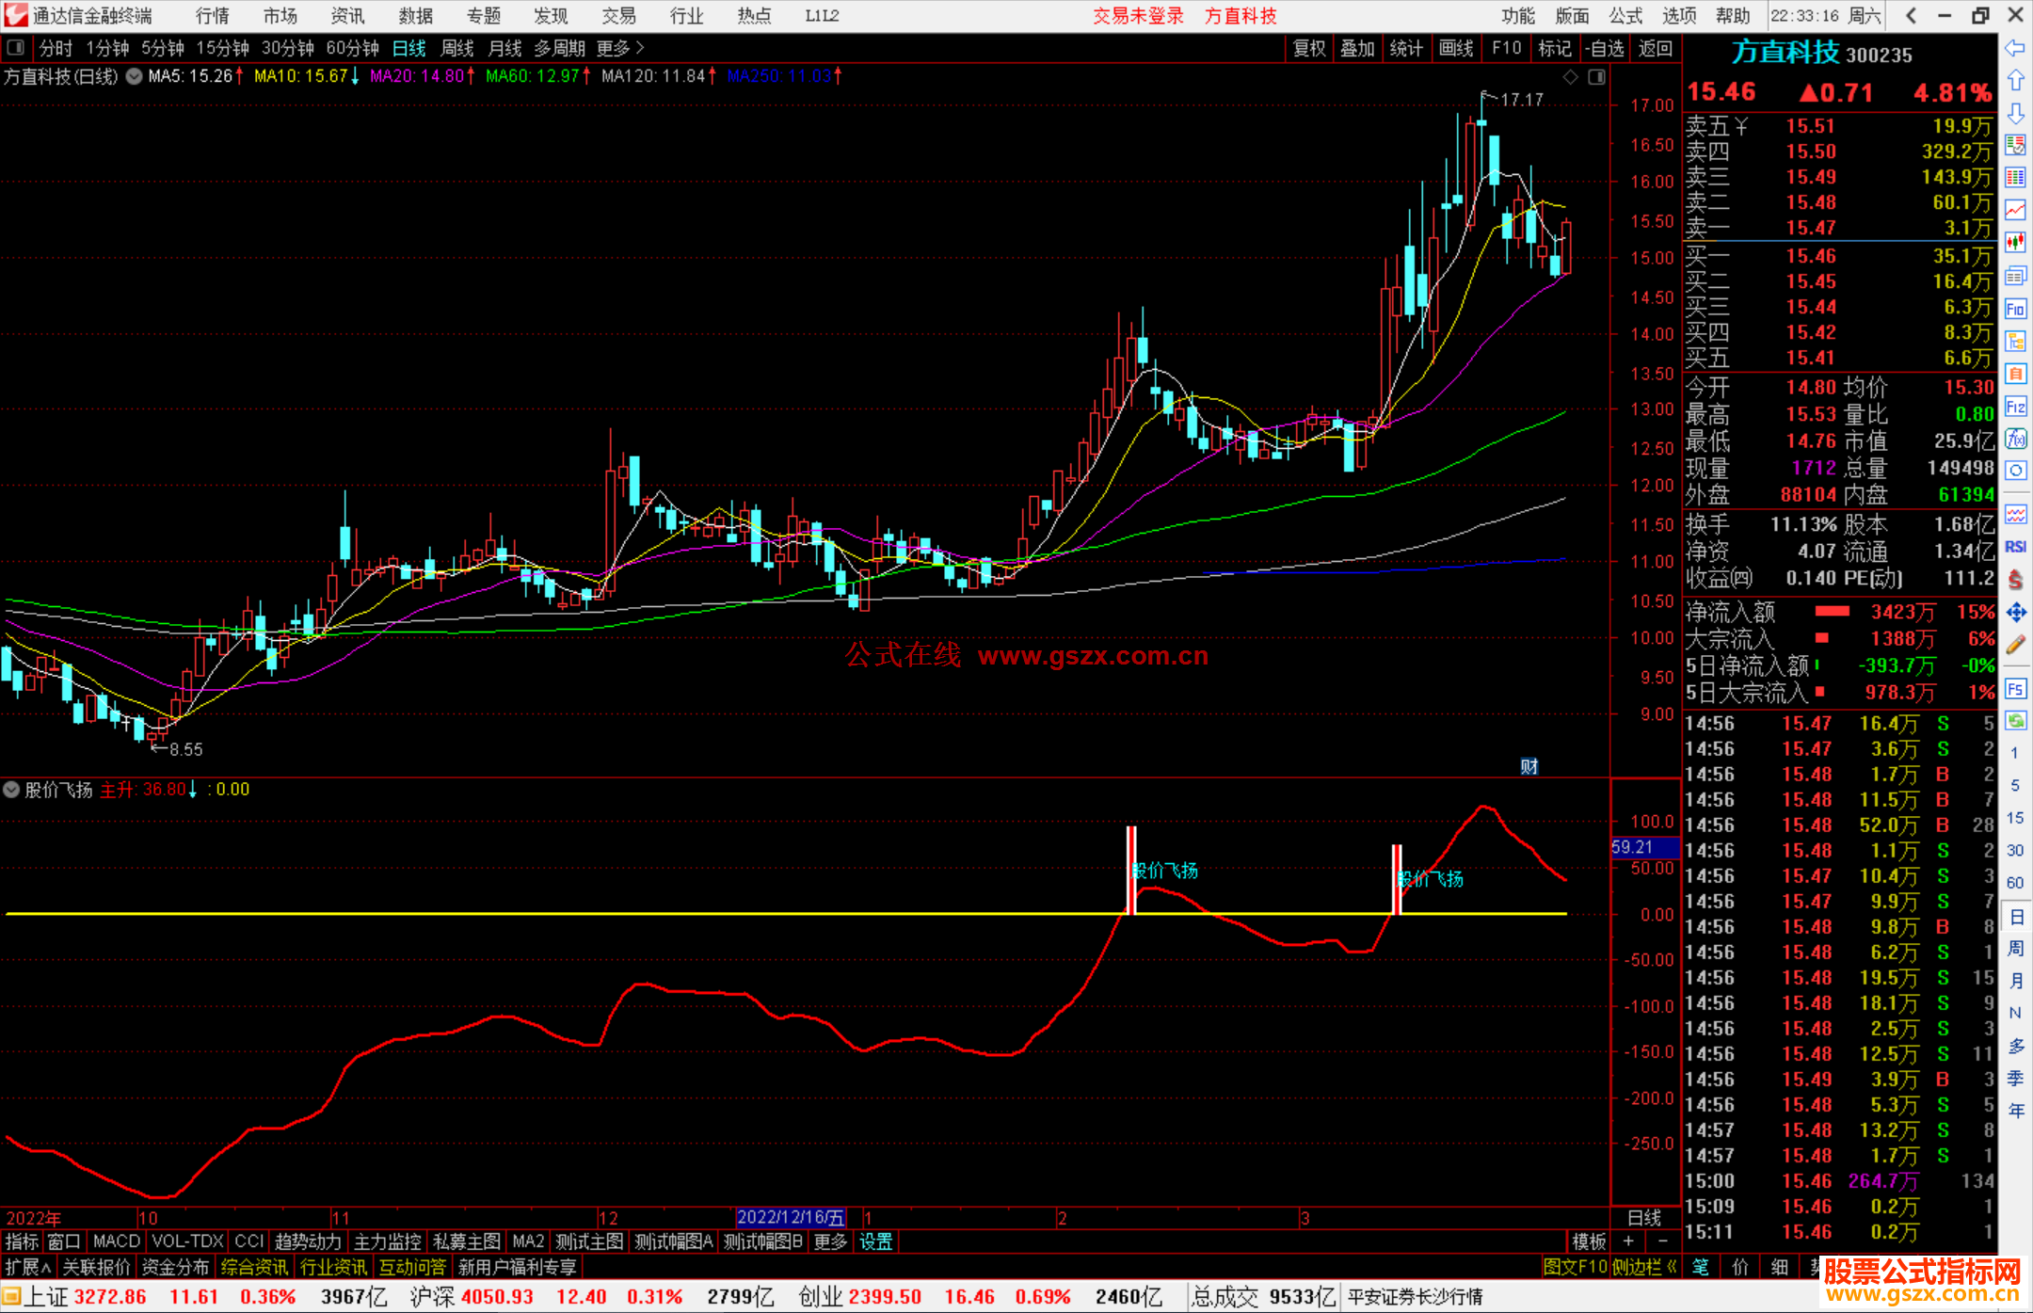
Task: Click the highlighted date 2022/12/16 marker
Action: pyautogui.click(x=790, y=1217)
